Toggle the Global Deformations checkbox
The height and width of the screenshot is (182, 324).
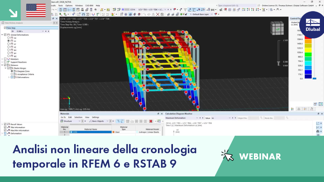[5, 35]
